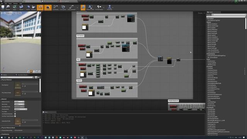The image size is (247, 139).
Task: Switch to the Stats tab below graph
Action: (46, 112)
